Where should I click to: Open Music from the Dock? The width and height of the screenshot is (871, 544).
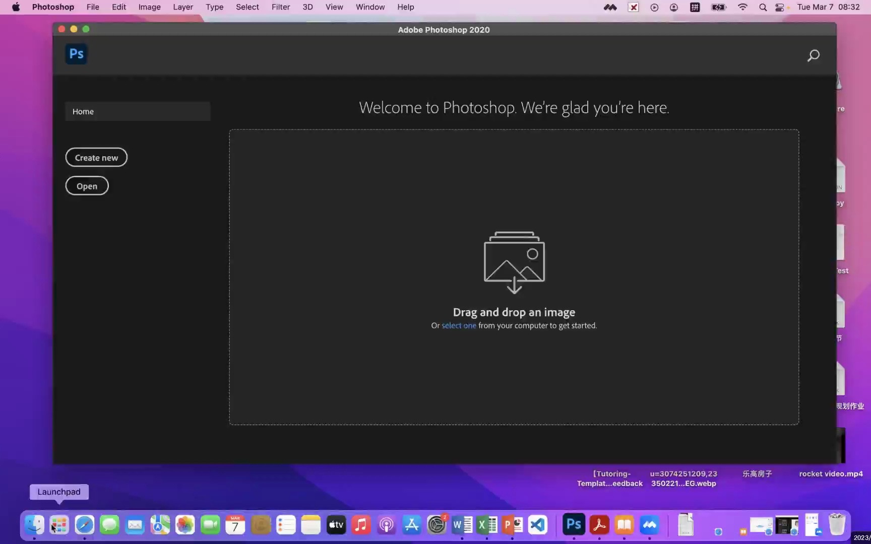pos(361,525)
